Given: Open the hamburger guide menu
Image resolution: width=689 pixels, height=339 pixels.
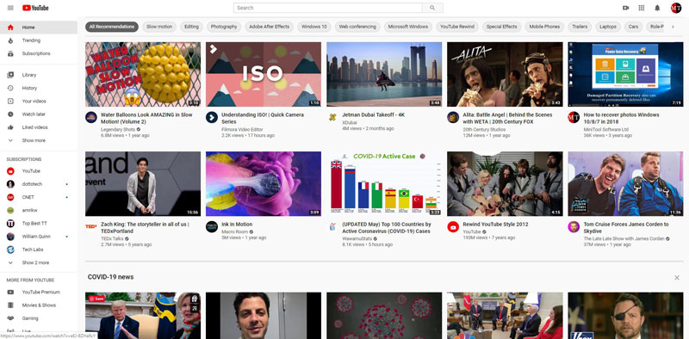Looking at the screenshot, I should [10, 8].
